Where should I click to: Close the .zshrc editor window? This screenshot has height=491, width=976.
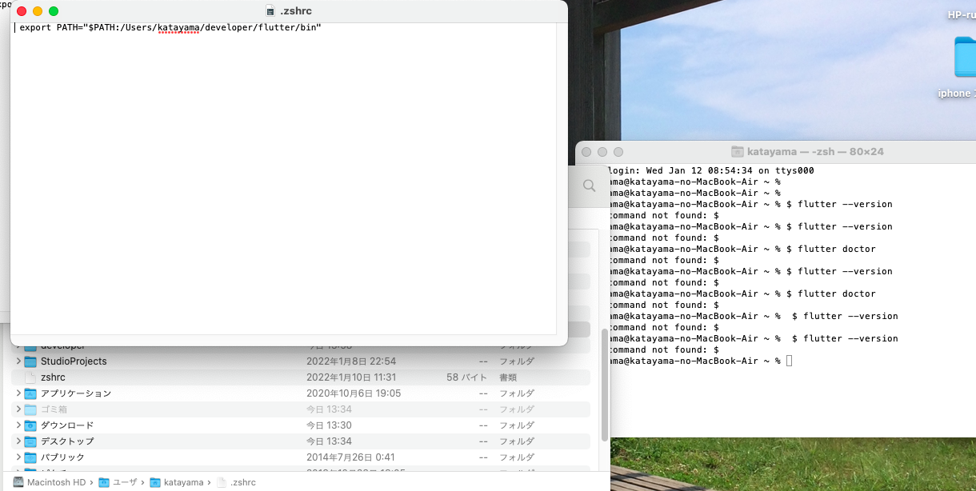(22, 11)
